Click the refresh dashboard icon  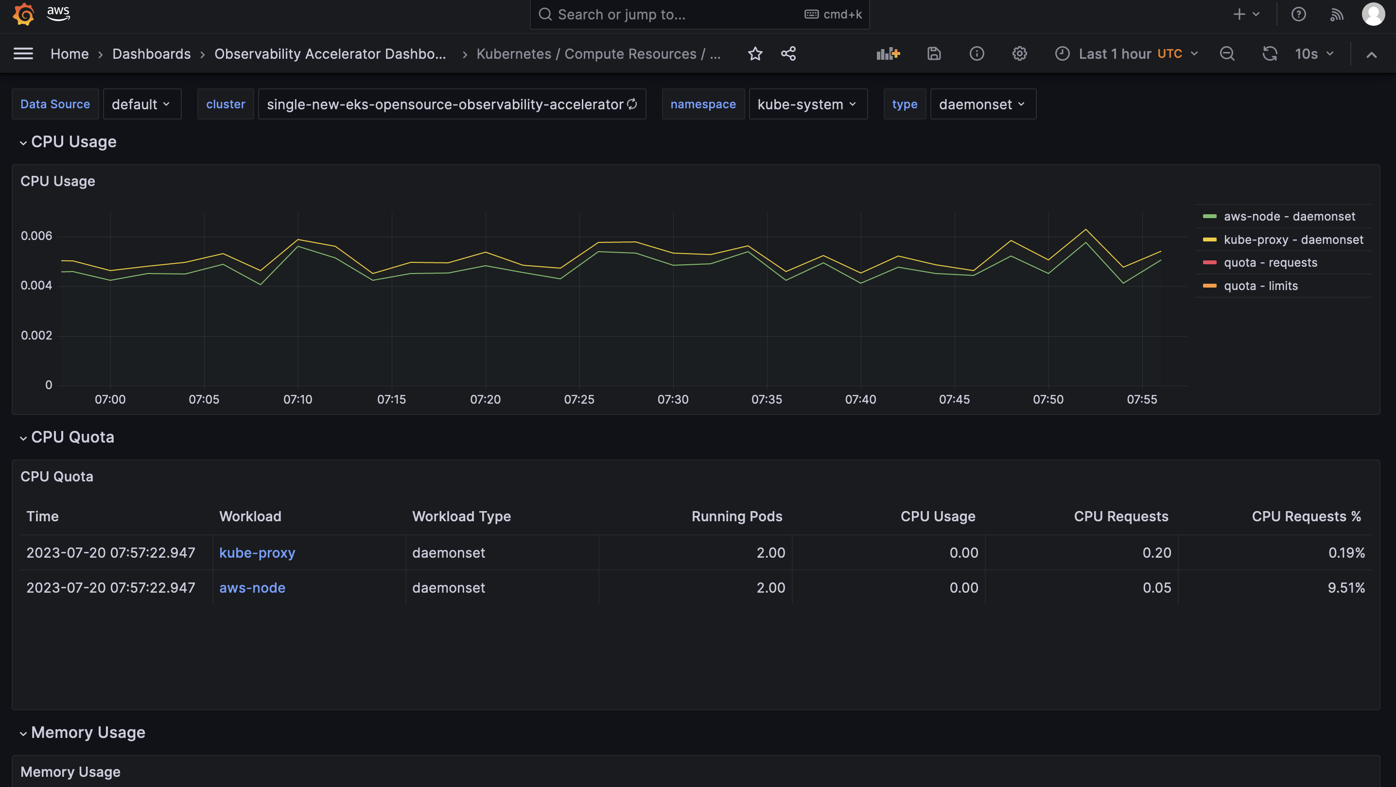[x=1270, y=53]
